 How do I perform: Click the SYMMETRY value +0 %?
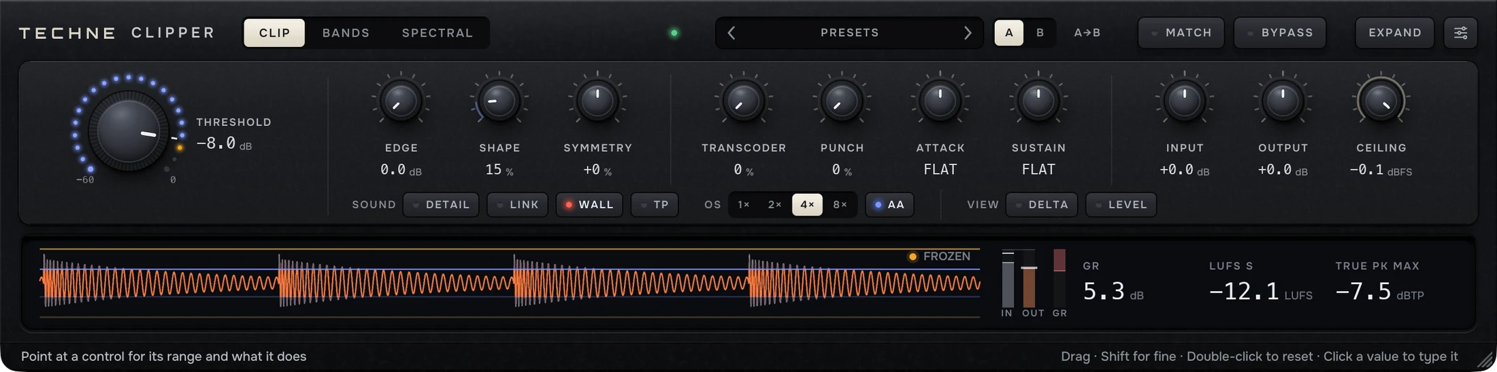[597, 170]
